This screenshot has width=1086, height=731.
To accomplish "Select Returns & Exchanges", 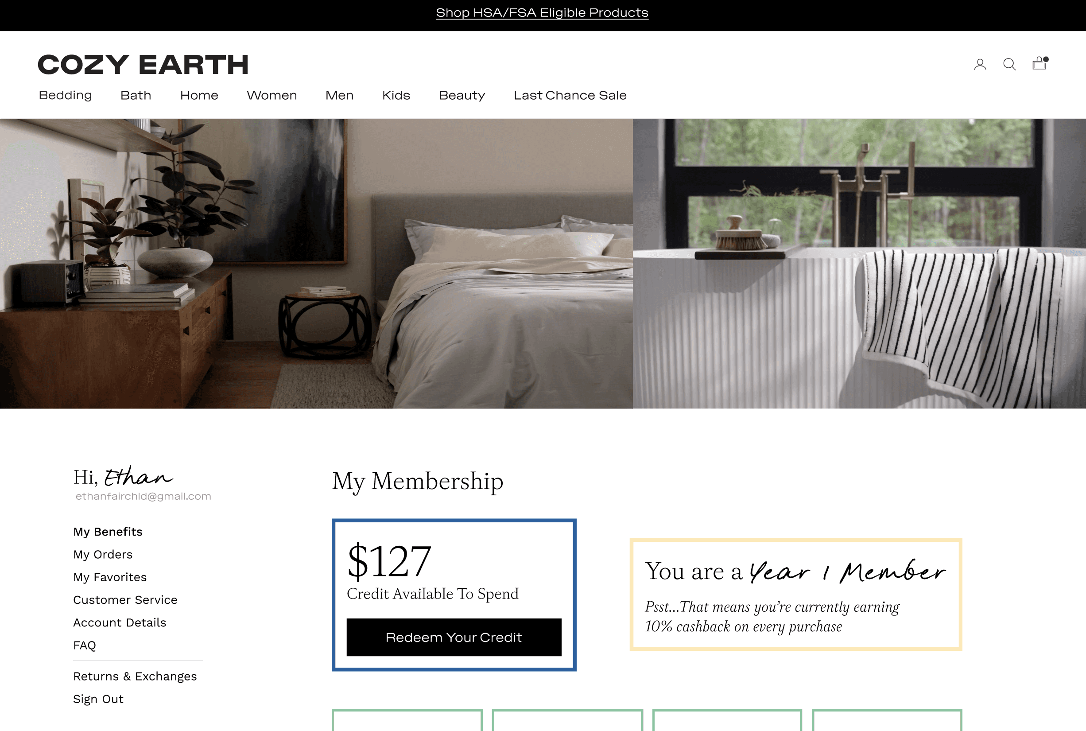I will click(135, 676).
